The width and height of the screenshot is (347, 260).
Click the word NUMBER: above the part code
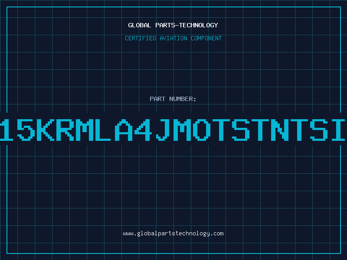183,99
